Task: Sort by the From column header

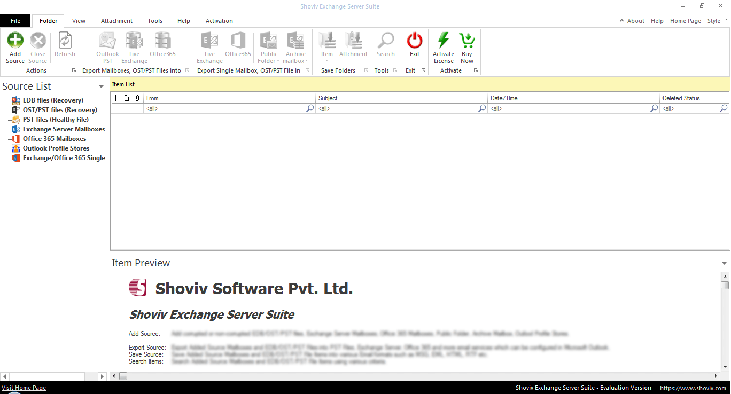Action: tap(230, 98)
